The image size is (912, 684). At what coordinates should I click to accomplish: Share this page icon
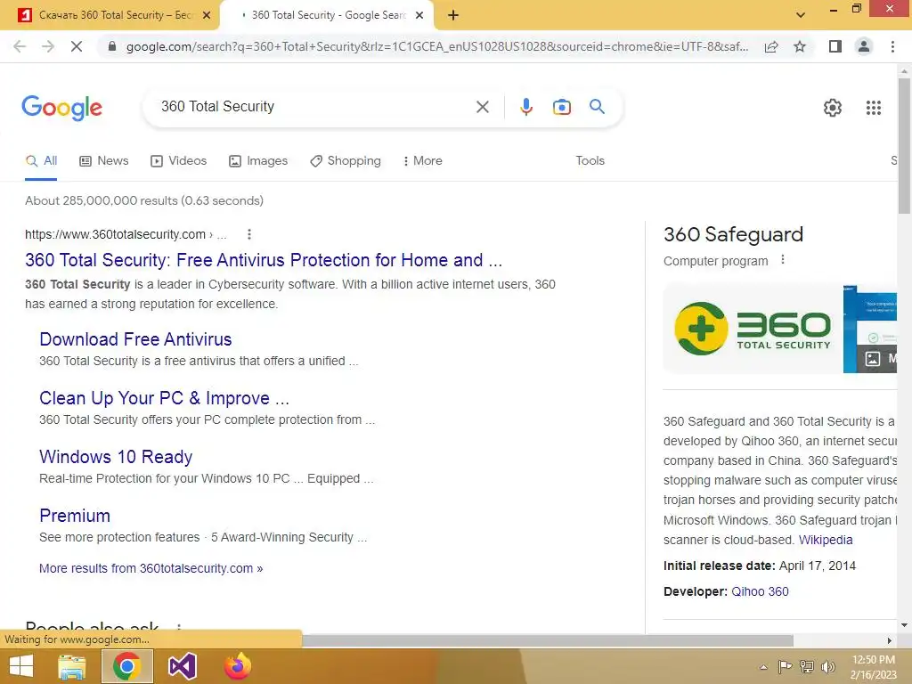pos(771,46)
